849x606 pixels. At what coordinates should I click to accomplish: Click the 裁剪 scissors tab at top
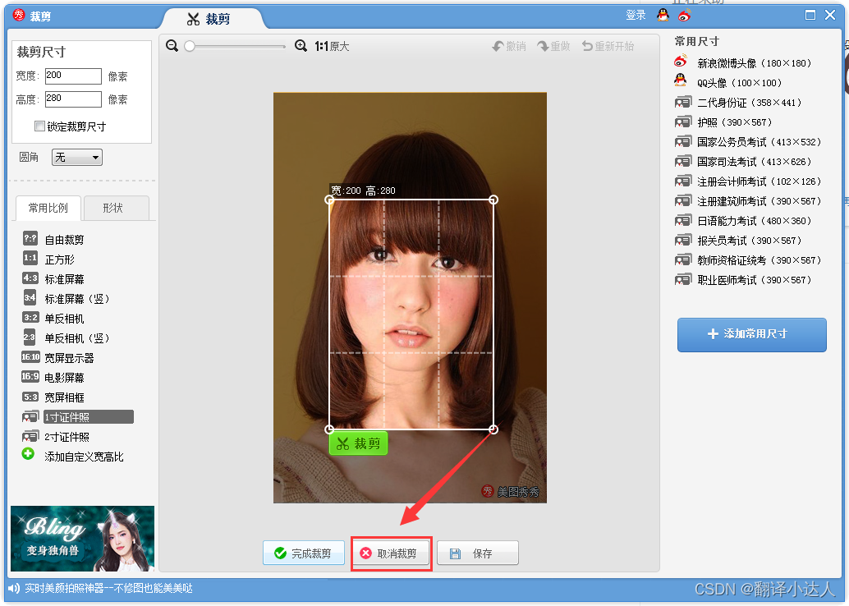(209, 20)
